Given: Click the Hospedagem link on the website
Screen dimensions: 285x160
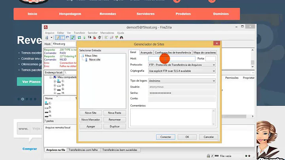Looking at the screenshot, I should point(70,14).
